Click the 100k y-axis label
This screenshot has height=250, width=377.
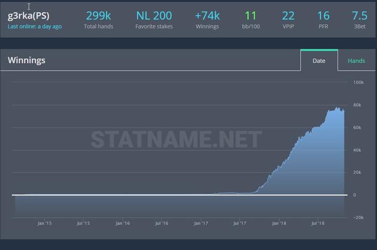coord(358,82)
